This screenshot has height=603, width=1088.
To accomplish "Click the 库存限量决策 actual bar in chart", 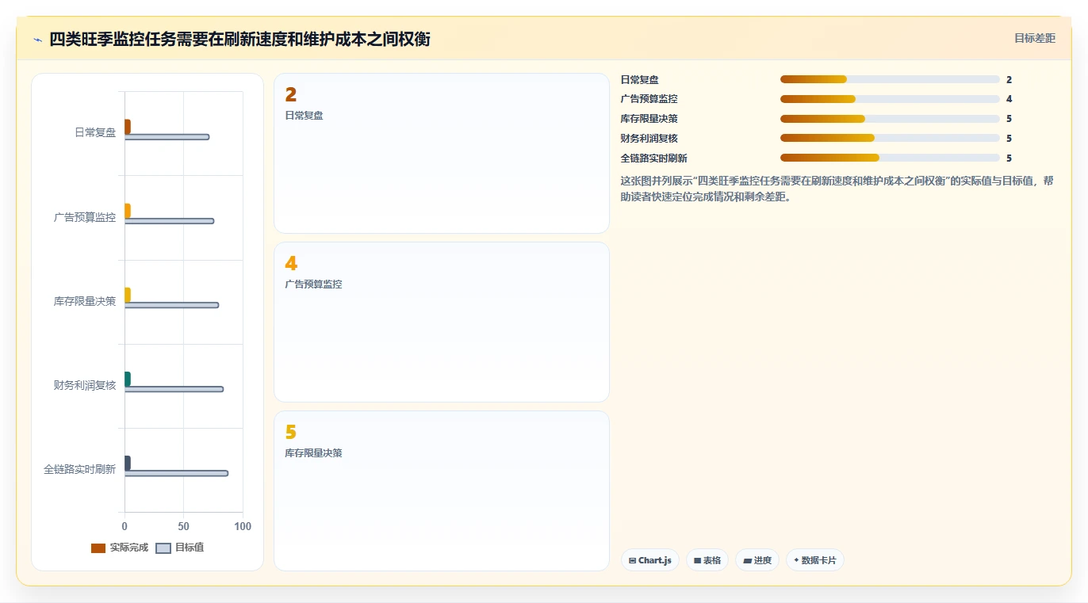I will coord(128,295).
